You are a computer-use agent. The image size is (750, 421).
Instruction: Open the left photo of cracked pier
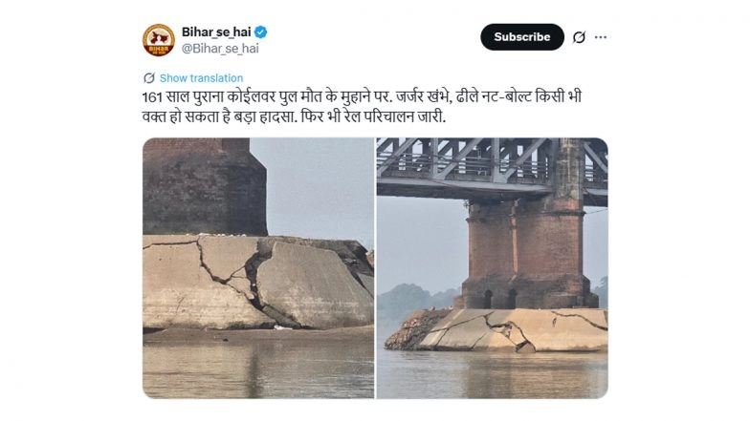258,267
